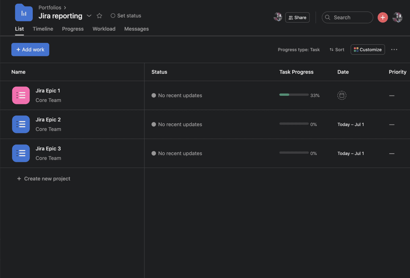Screen dimensions: 410x278
Task: Switch to the Timeline tab
Action: 43,29
